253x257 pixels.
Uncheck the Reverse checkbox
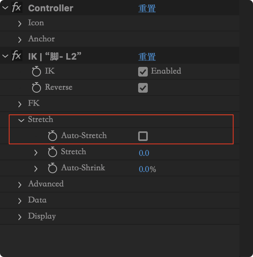[143, 88]
